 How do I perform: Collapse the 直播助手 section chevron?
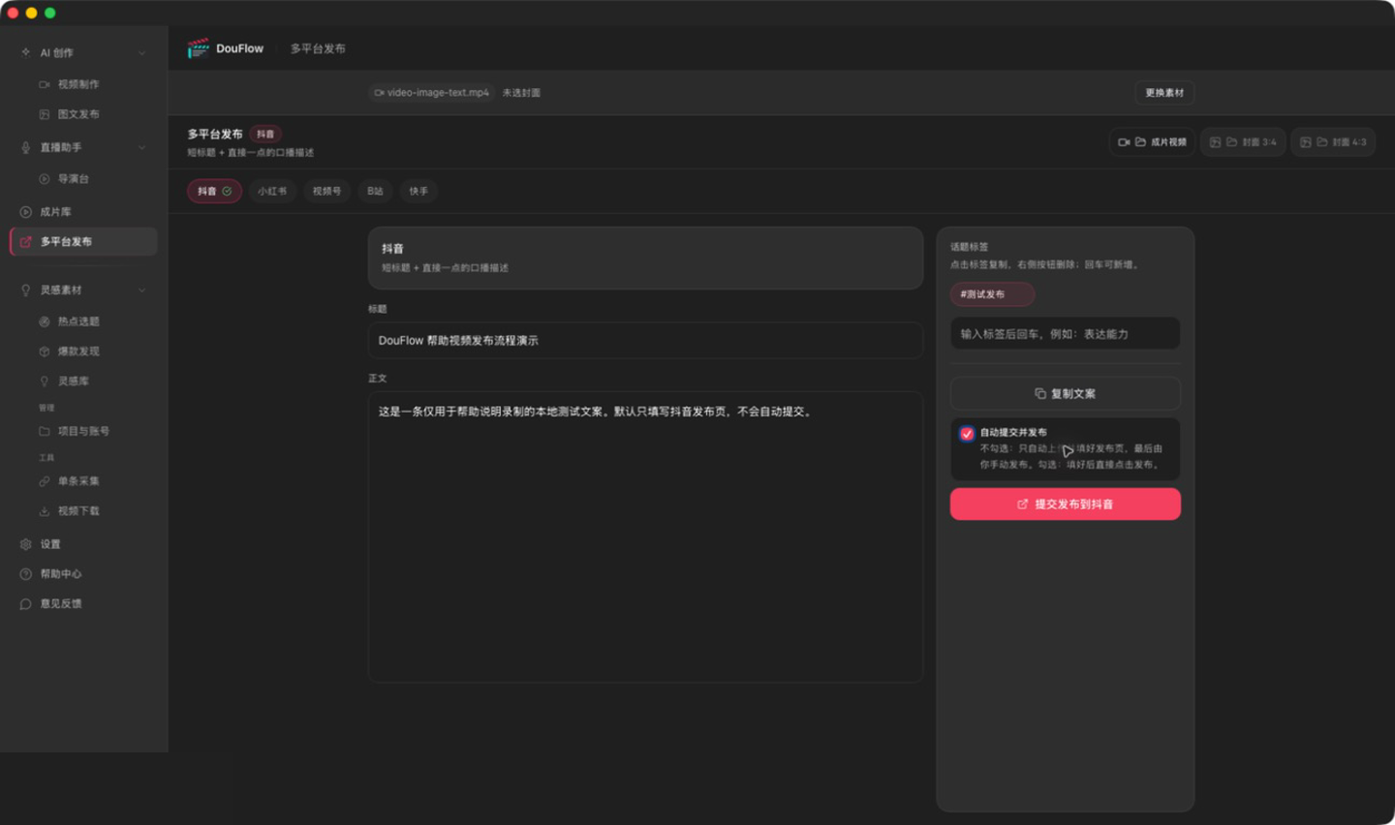pyautogui.click(x=142, y=148)
